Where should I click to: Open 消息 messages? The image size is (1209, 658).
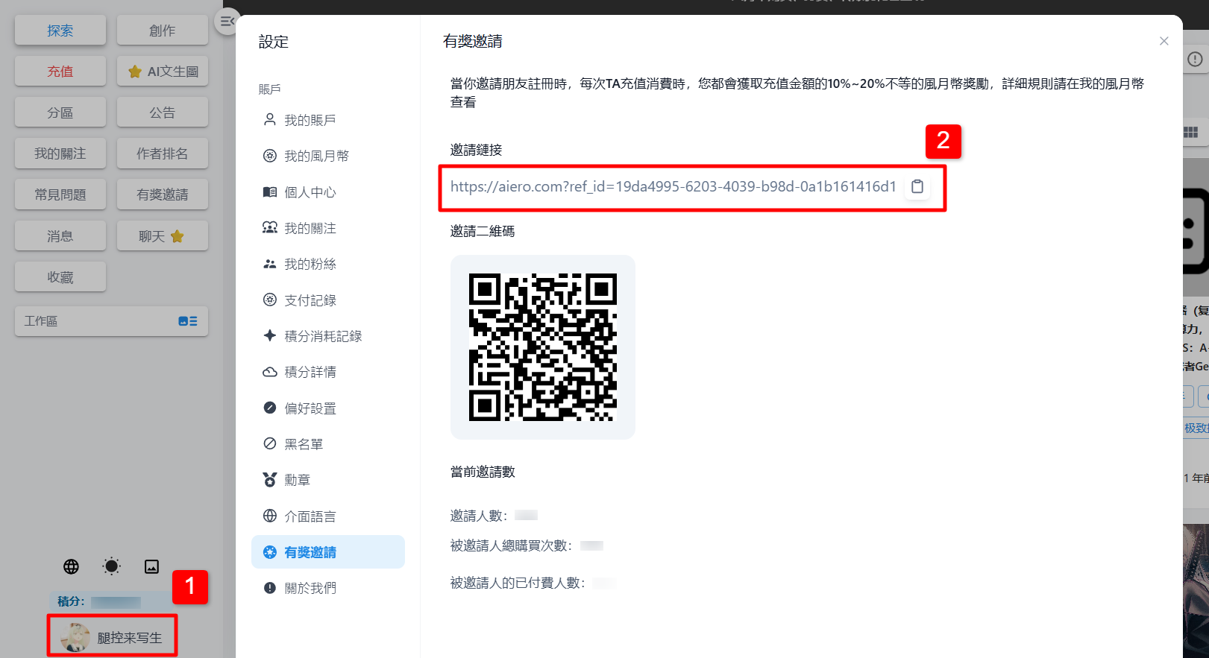pyautogui.click(x=60, y=236)
